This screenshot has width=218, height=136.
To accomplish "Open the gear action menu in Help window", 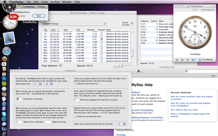I will pyautogui.click(x=139, y=71).
